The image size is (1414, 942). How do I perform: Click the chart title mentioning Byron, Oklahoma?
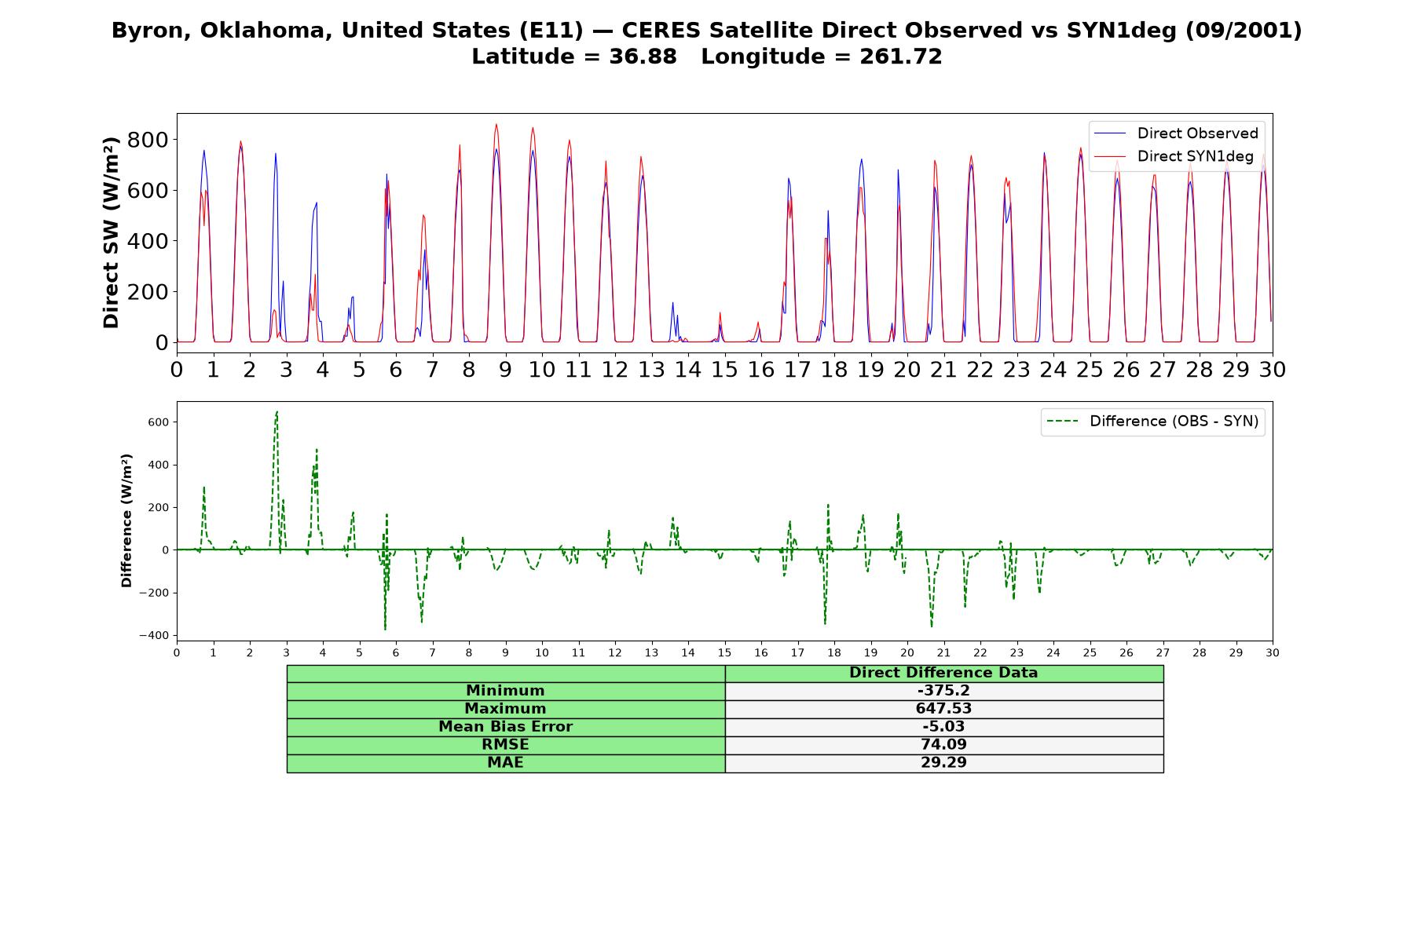click(706, 31)
